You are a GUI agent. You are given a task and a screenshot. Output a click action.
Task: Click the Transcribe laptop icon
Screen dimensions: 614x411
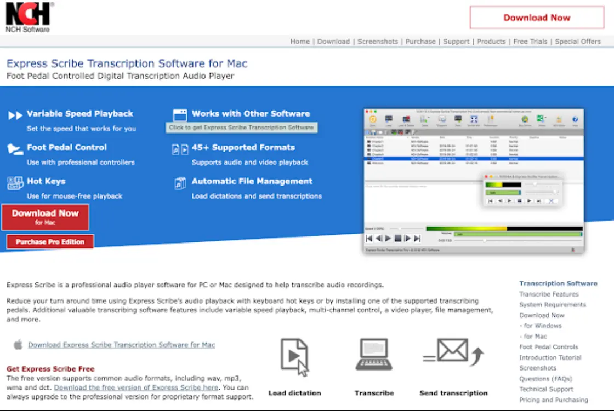point(373,354)
